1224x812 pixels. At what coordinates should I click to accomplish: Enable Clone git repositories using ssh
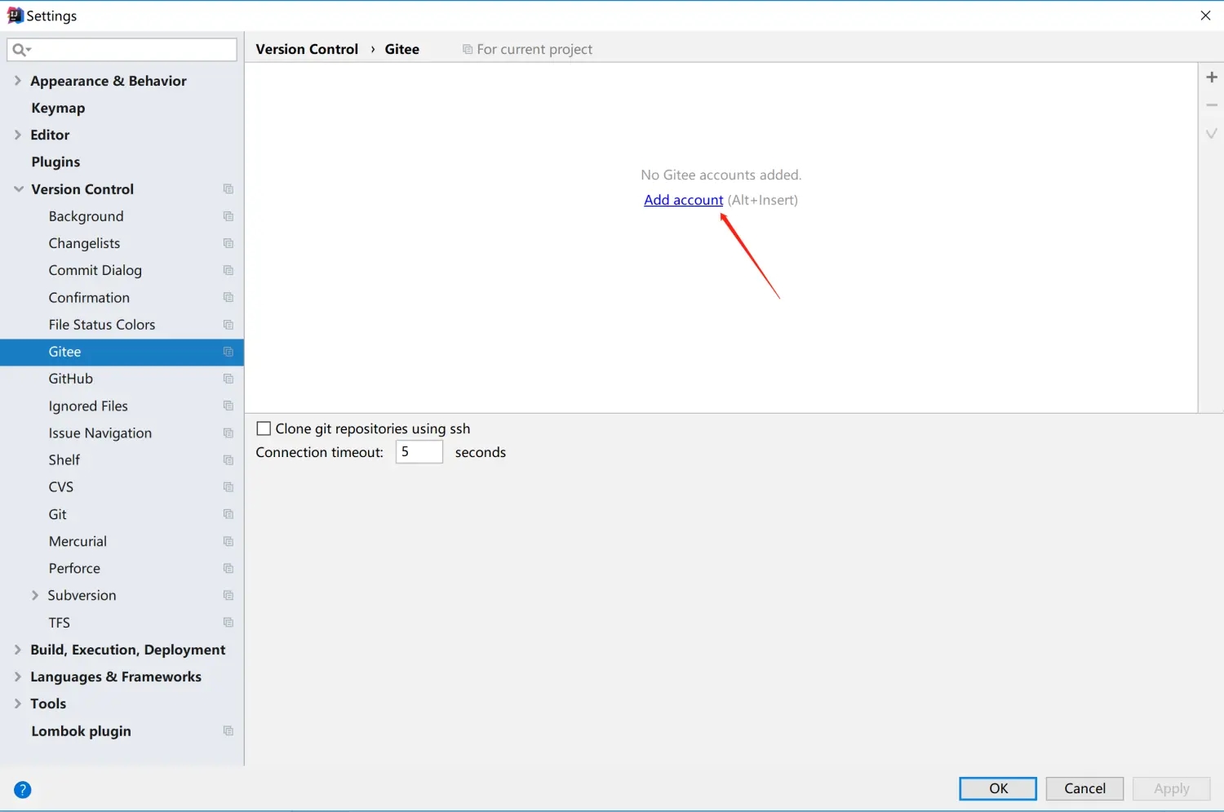(264, 428)
